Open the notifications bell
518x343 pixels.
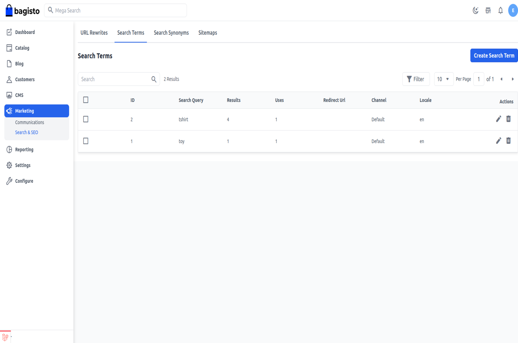[x=500, y=11]
